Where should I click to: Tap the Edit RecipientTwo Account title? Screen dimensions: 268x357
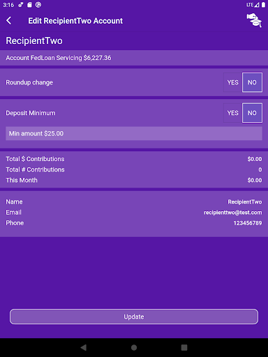point(75,21)
